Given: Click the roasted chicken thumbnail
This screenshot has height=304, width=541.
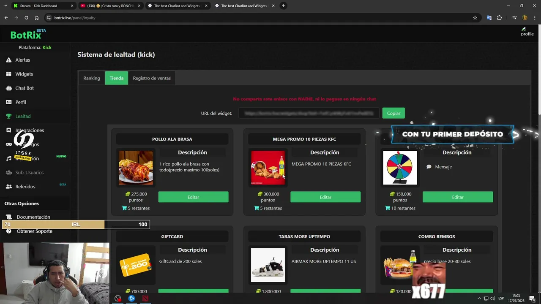Looking at the screenshot, I should tap(136, 168).
